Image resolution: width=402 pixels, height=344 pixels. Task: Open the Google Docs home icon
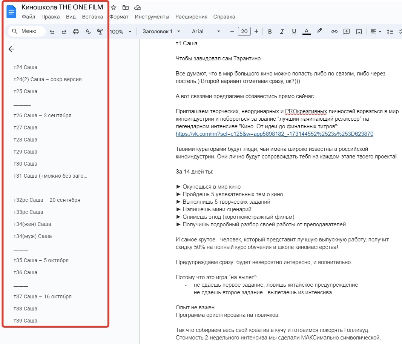tap(11, 12)
